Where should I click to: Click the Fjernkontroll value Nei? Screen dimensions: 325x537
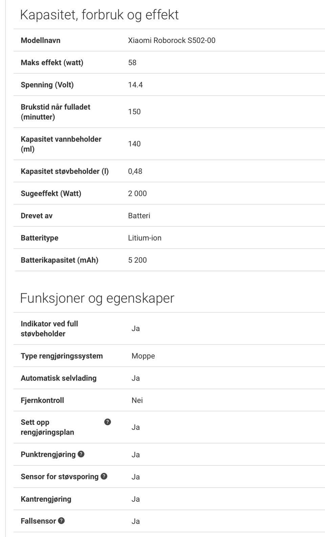(137, 400)
